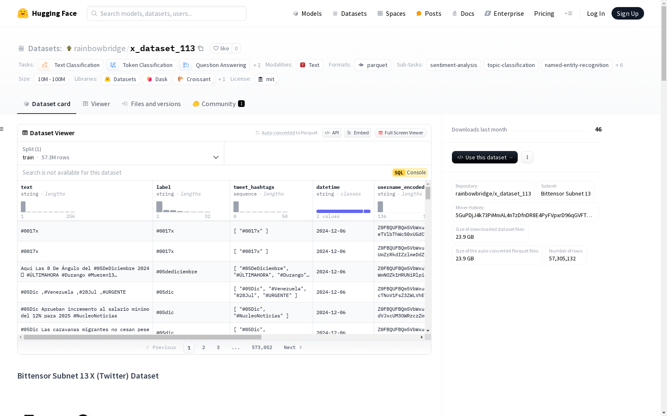Switch to Files and versions tab

point(151,104)
